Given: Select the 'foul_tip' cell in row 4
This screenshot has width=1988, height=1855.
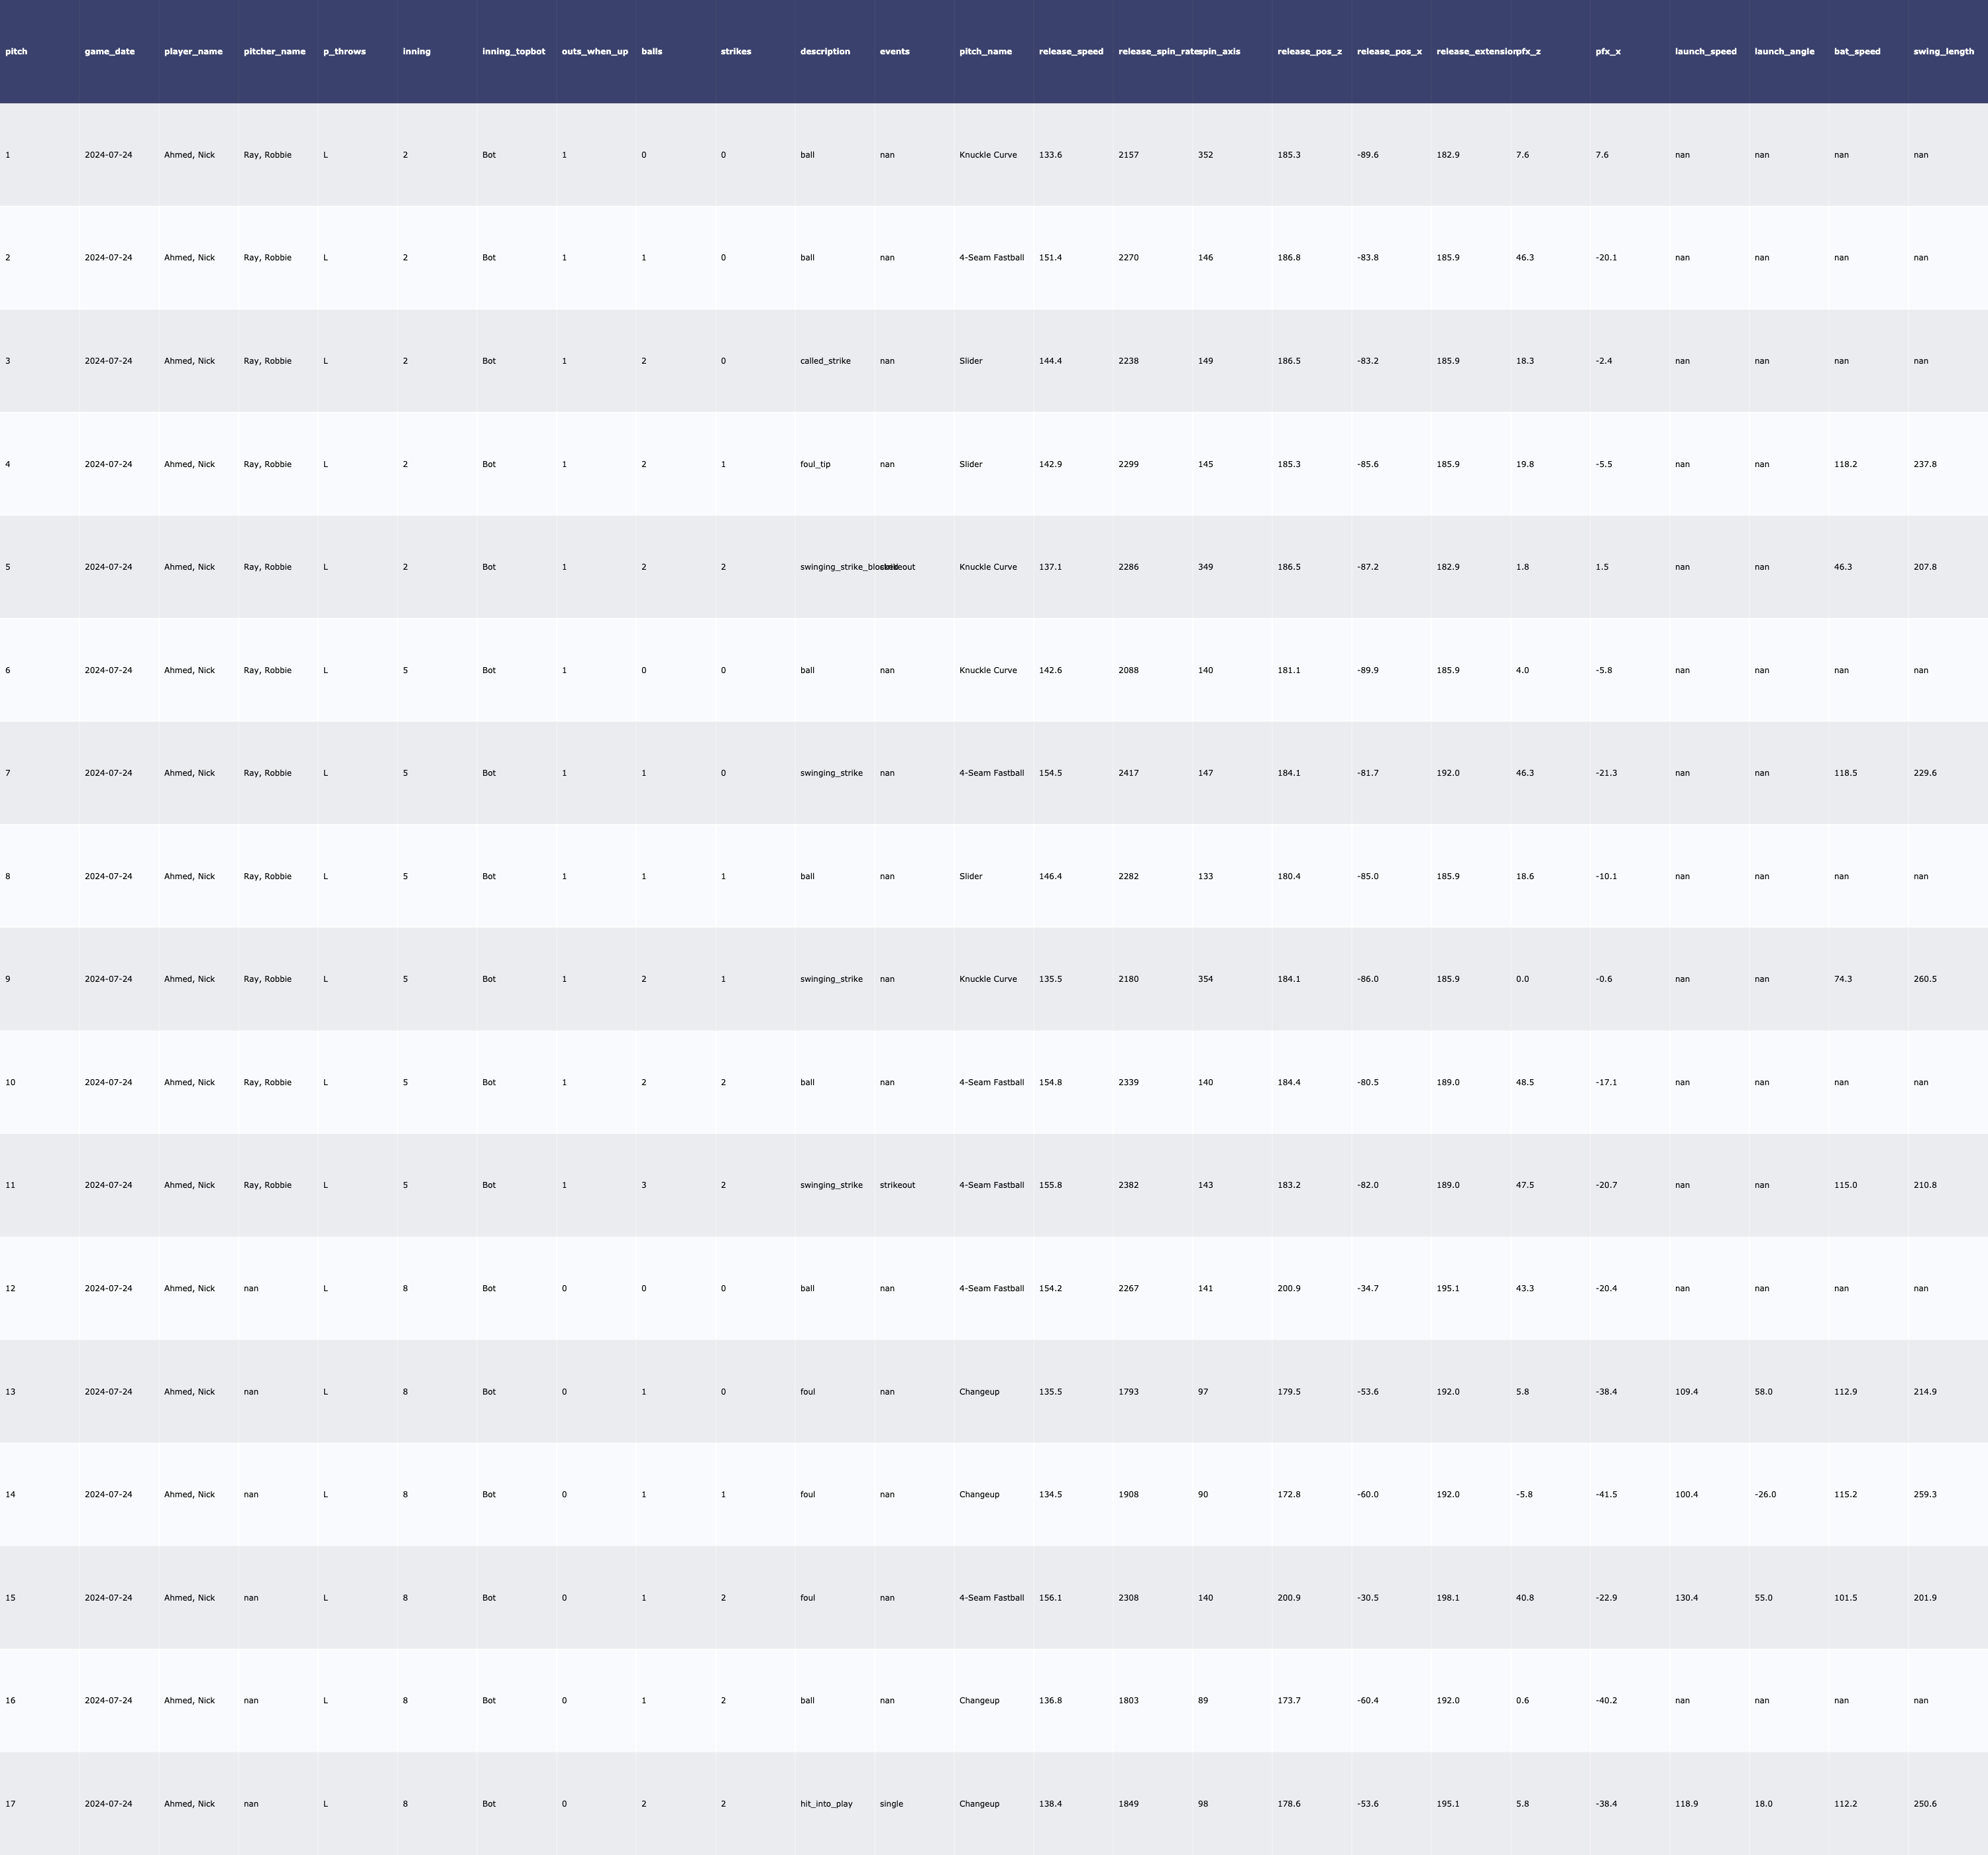Looking at the screenshot, I should 814,464.
